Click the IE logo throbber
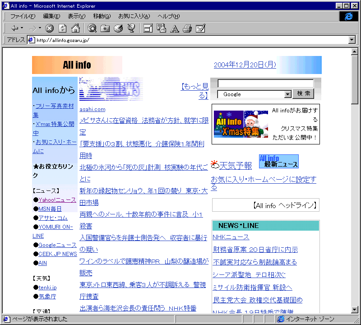 click(x=348, y=16)
